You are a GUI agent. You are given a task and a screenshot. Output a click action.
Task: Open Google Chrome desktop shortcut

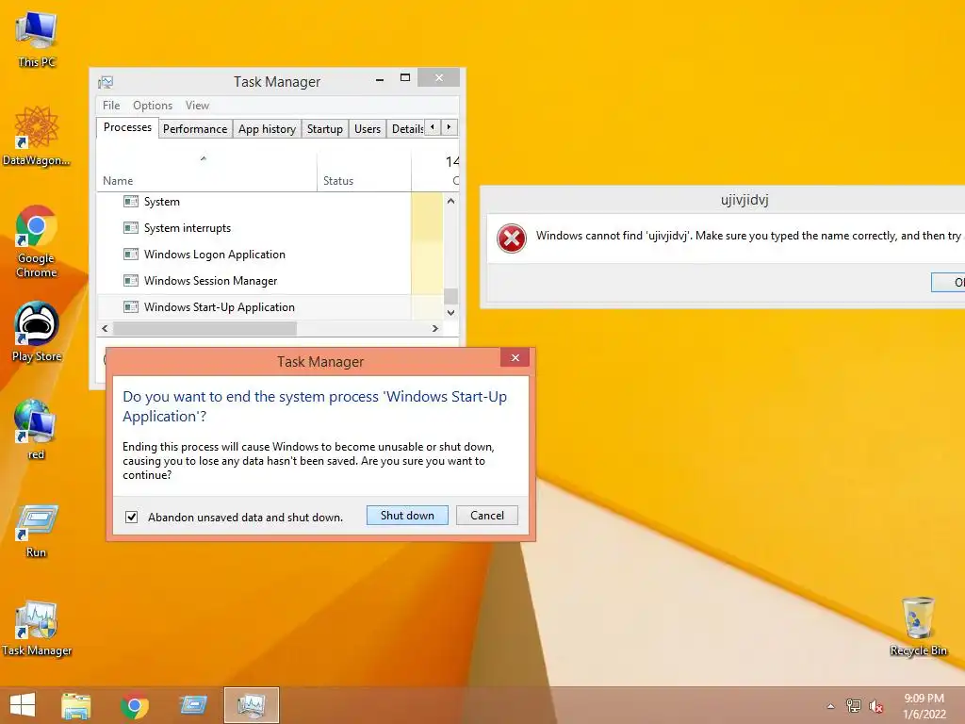point(37,241)
